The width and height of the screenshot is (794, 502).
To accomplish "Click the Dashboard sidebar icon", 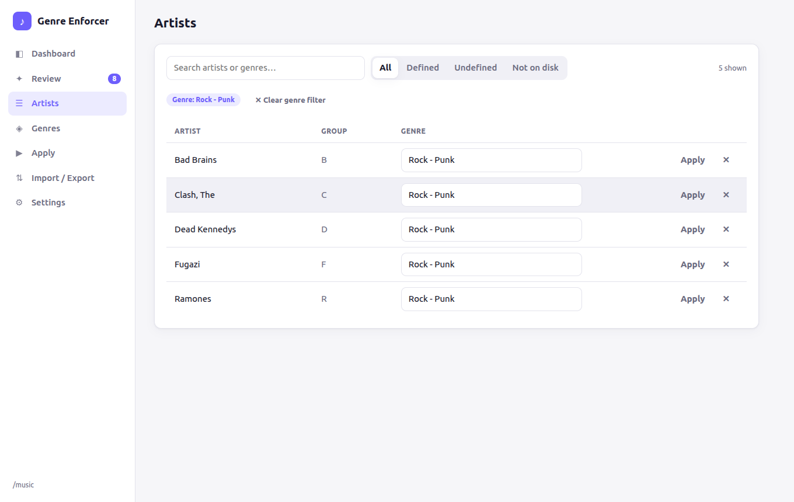I will 19,54.
